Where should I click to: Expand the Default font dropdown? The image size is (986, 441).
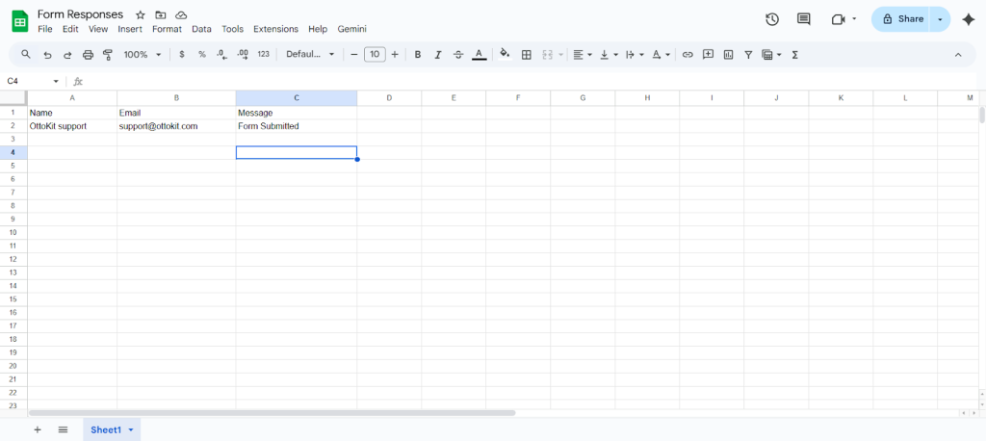point(310,55)
